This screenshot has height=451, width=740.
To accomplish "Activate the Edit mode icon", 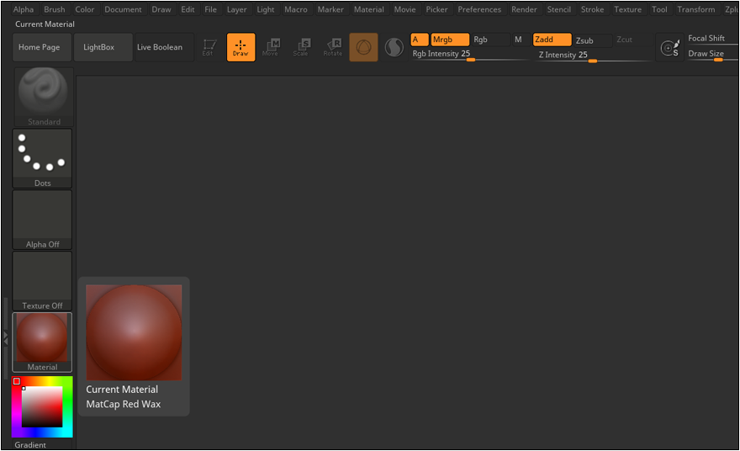I will 209,47.
